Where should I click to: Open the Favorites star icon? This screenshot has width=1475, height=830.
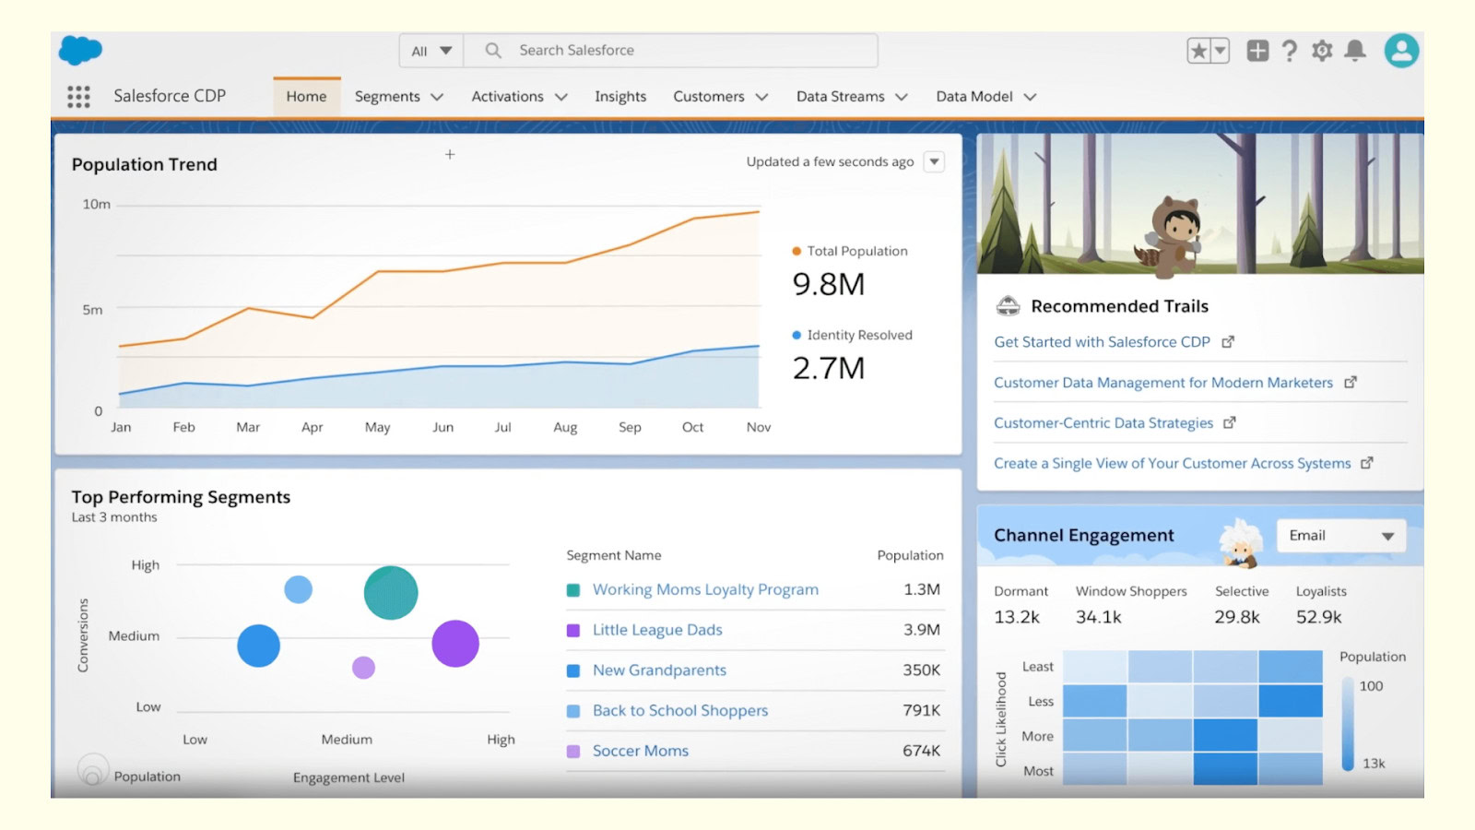pos(1198,51)
